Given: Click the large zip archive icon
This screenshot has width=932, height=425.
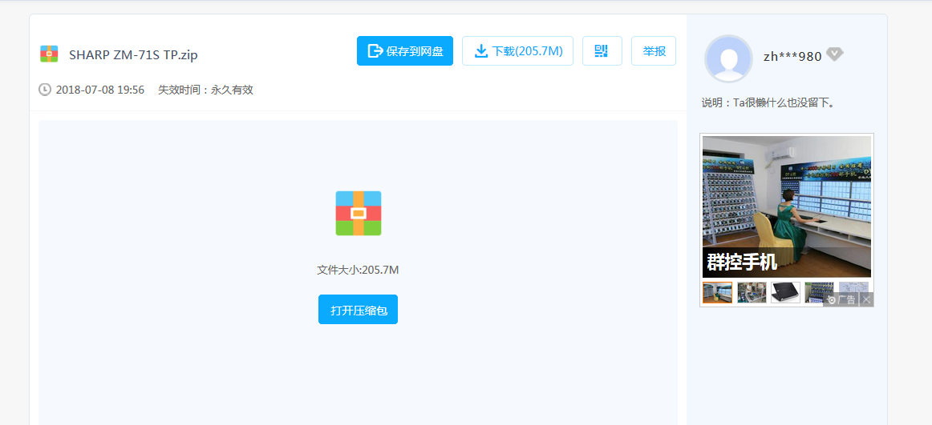Looking at the screenshot, I should tap(358, 213).
